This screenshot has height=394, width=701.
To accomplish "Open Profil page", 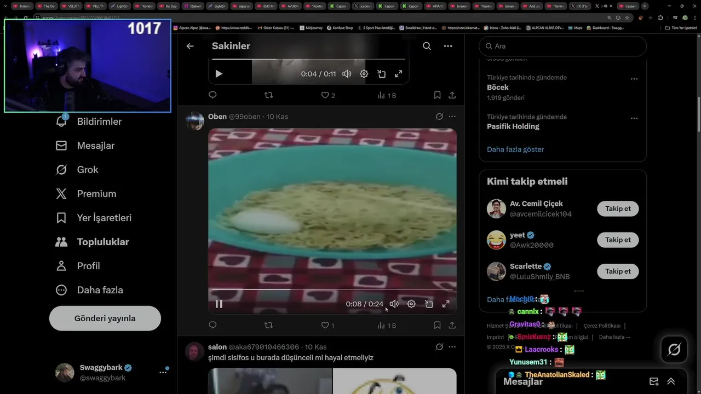I will pos(77,266).
